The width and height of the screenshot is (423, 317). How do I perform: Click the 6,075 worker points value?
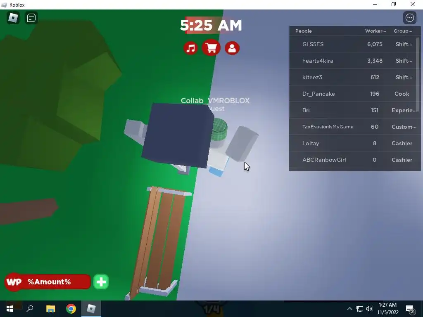tap(375, 44)
